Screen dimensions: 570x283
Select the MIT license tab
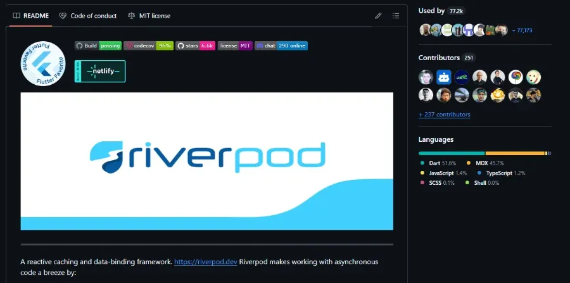tap(149, 16)
